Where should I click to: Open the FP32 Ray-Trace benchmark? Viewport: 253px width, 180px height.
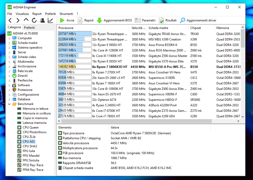[x=33, y=165]
